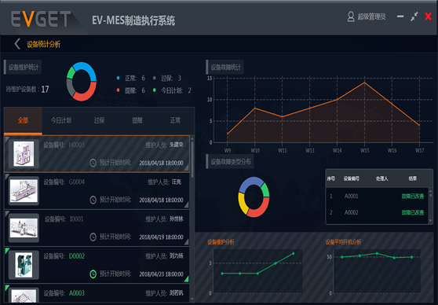The height and width of the screenshot is (305, 438).
Task: Click the clock icon on the H0003 row
Action: pyautogui.click(x=93, y=163)
